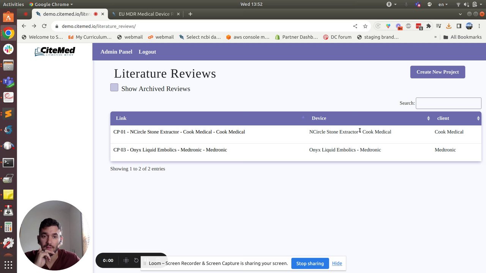Click the Create New Project button
This screenshot has height=273, width=486.
coord(437,72)
